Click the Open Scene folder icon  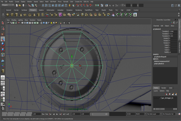(x=20, y=5)
